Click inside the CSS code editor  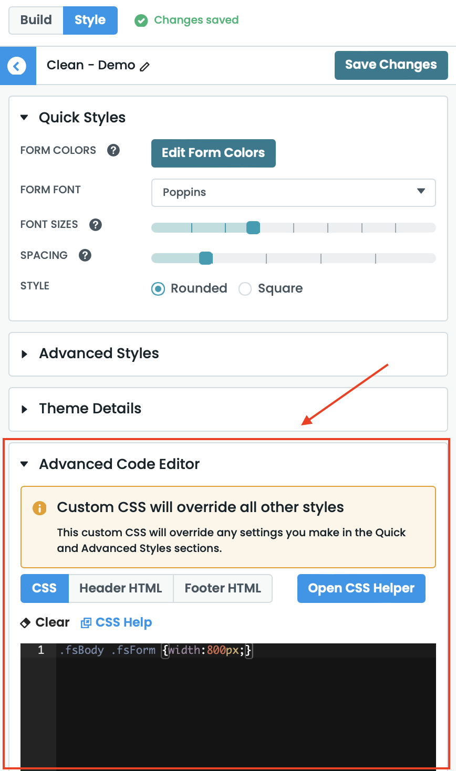pos(245,704)
